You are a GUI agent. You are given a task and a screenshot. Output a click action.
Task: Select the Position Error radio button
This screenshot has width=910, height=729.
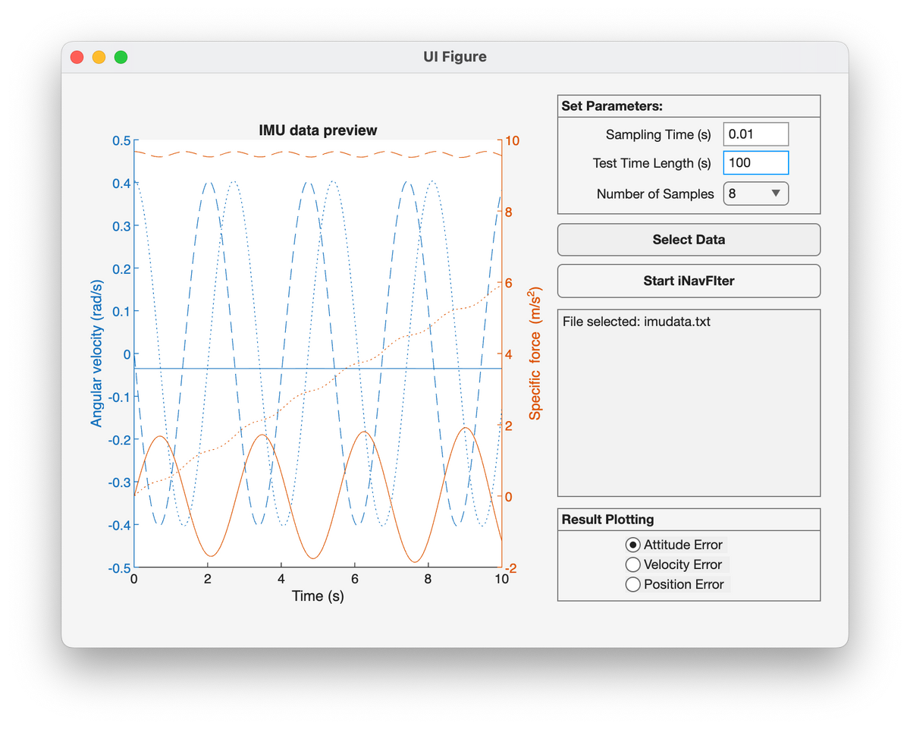tap(632, 584)
